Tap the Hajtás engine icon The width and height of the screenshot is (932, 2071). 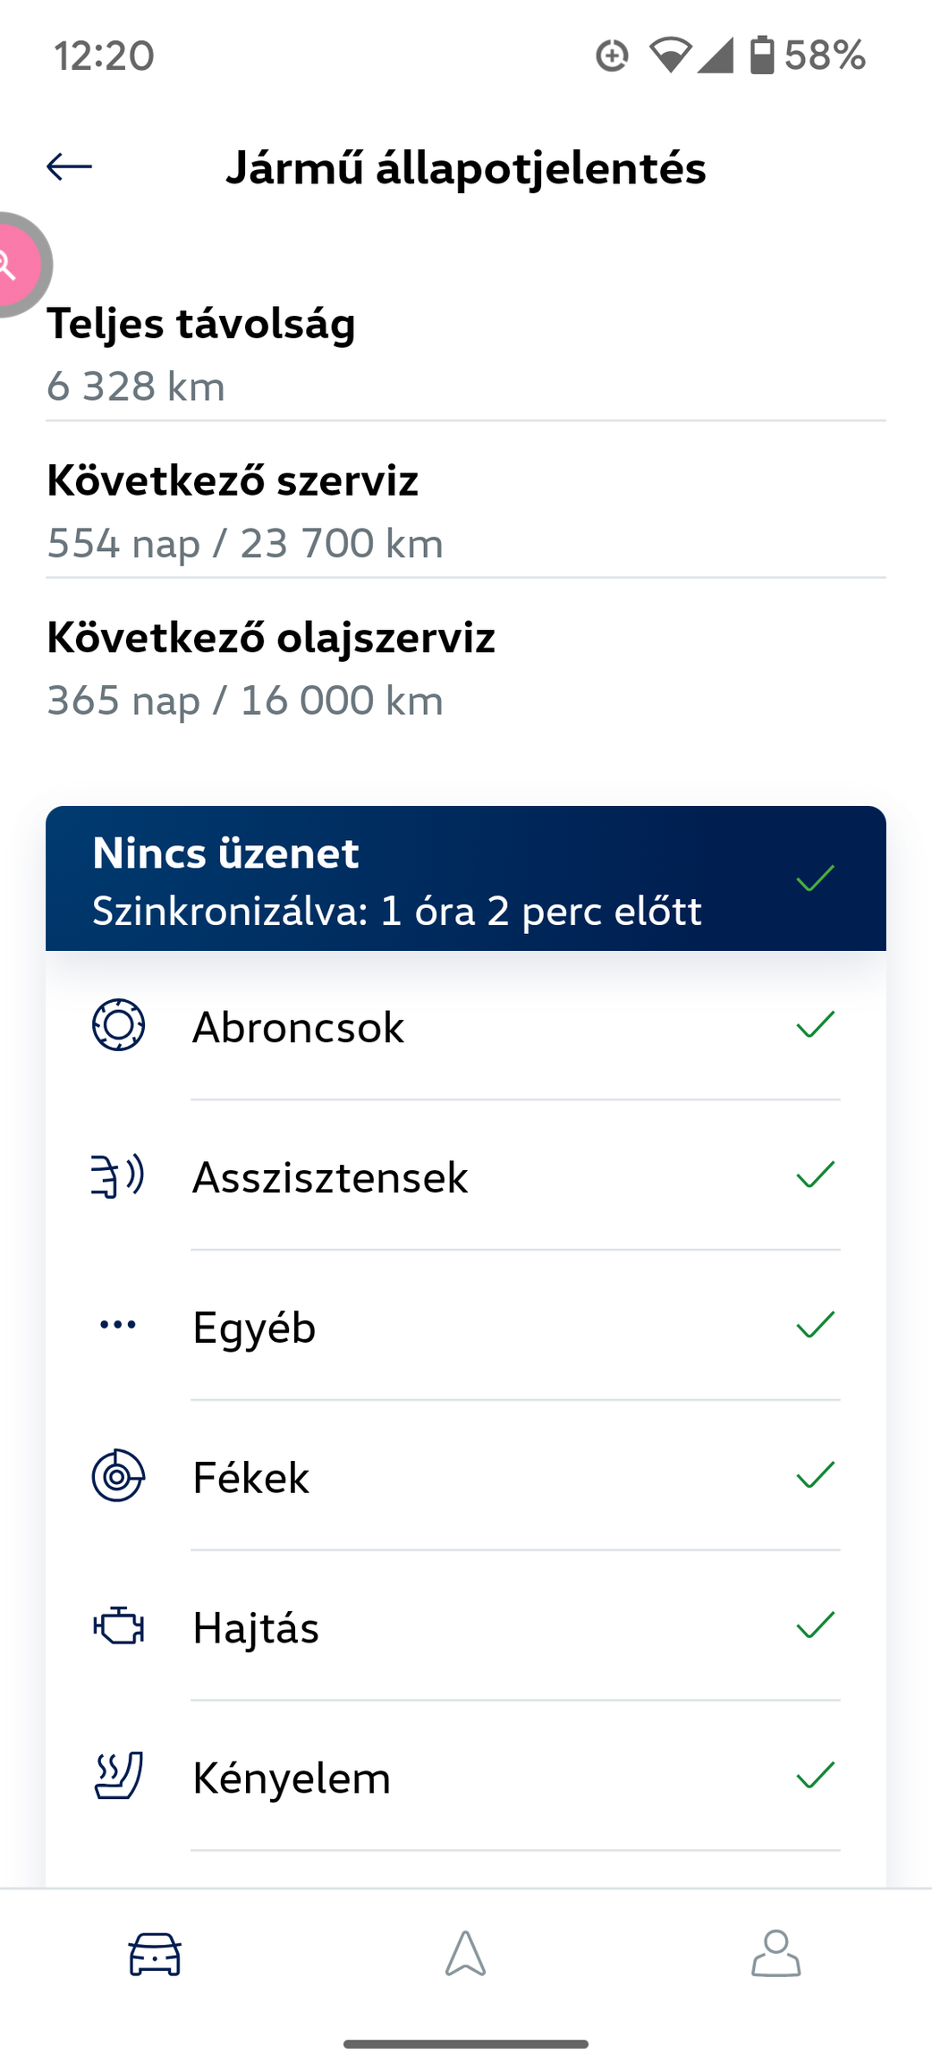point(118,1625)
